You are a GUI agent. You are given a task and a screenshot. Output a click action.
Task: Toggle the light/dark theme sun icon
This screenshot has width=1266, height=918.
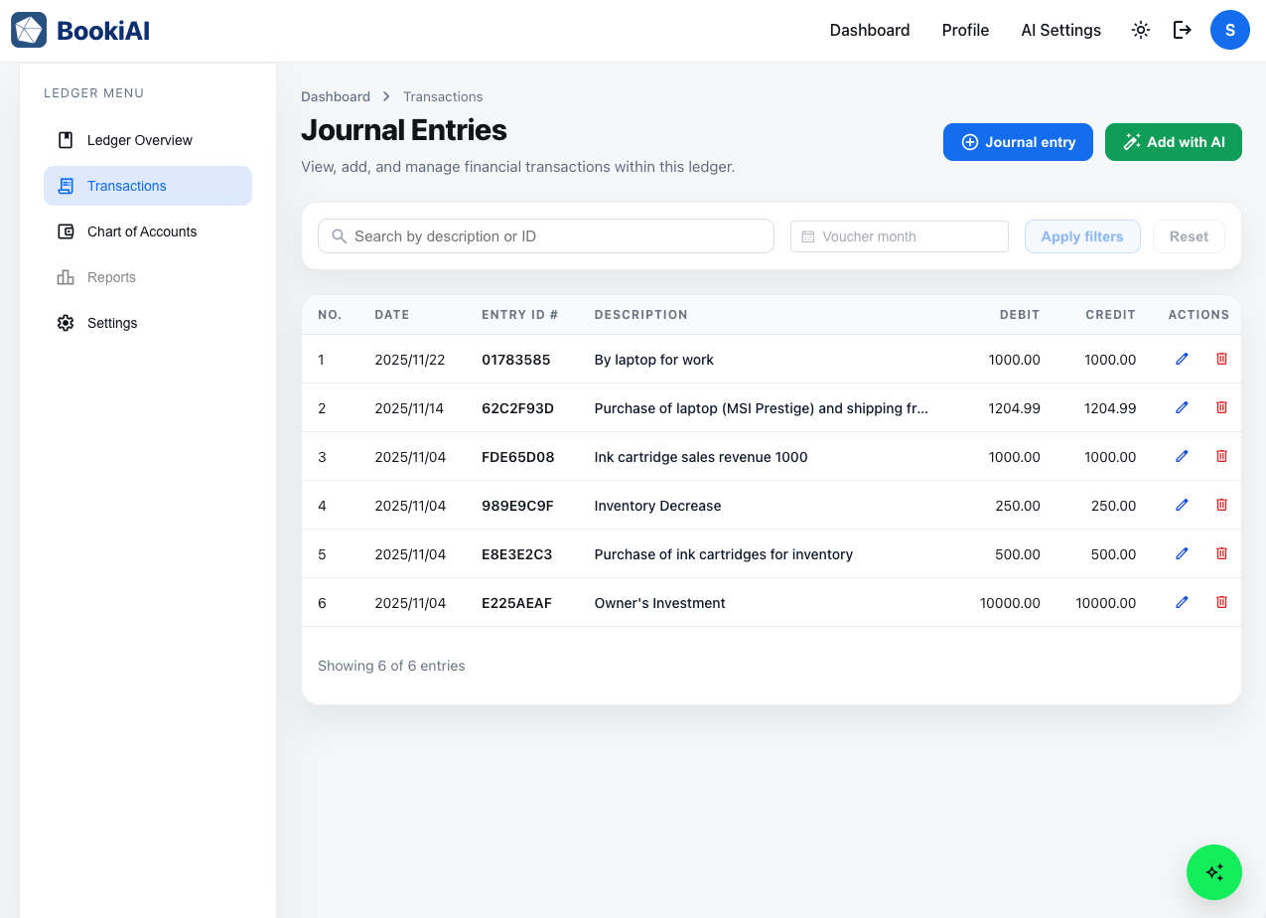[x=1141, y=30]
